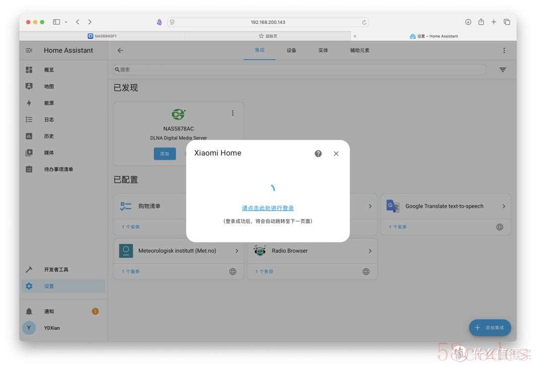Open the chevron right of the dialog
536x367 pixels.
tap(370, 206)
